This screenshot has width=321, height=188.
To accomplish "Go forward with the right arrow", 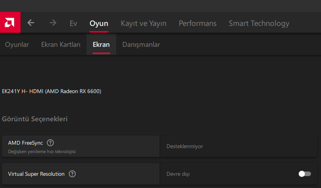I will coord(53,23).
